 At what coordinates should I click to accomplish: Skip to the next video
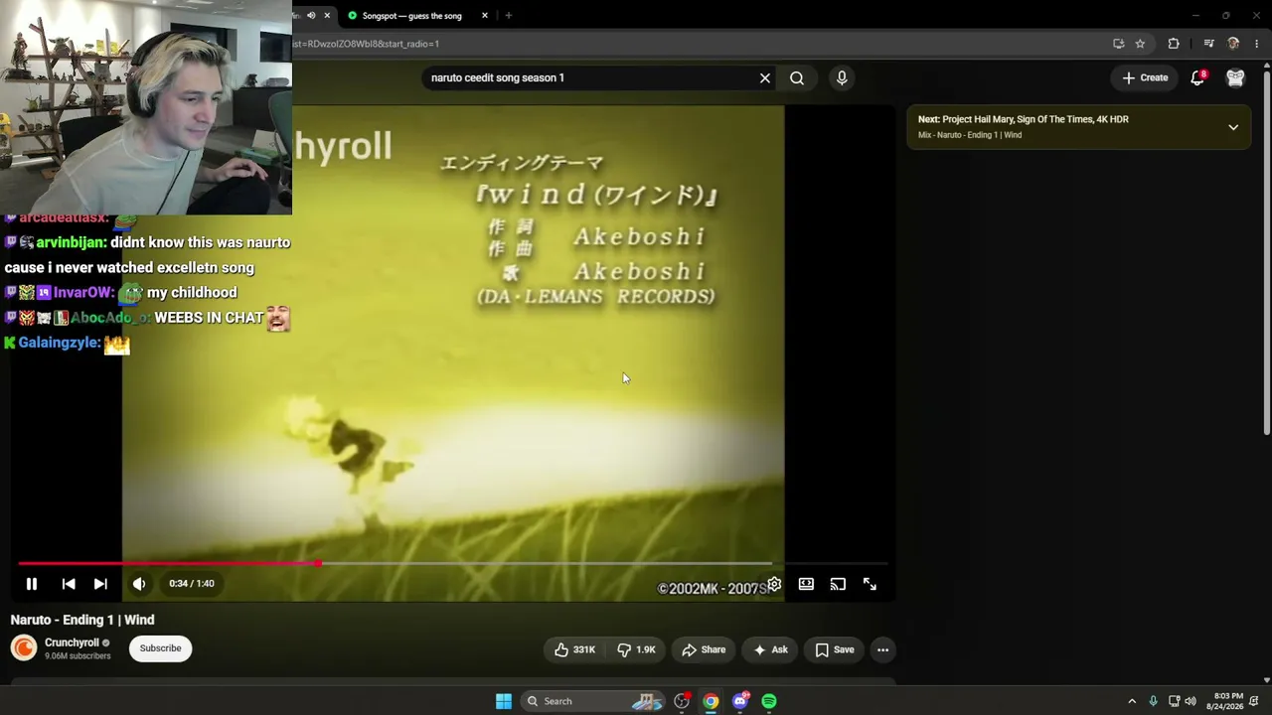pos(100,584)
